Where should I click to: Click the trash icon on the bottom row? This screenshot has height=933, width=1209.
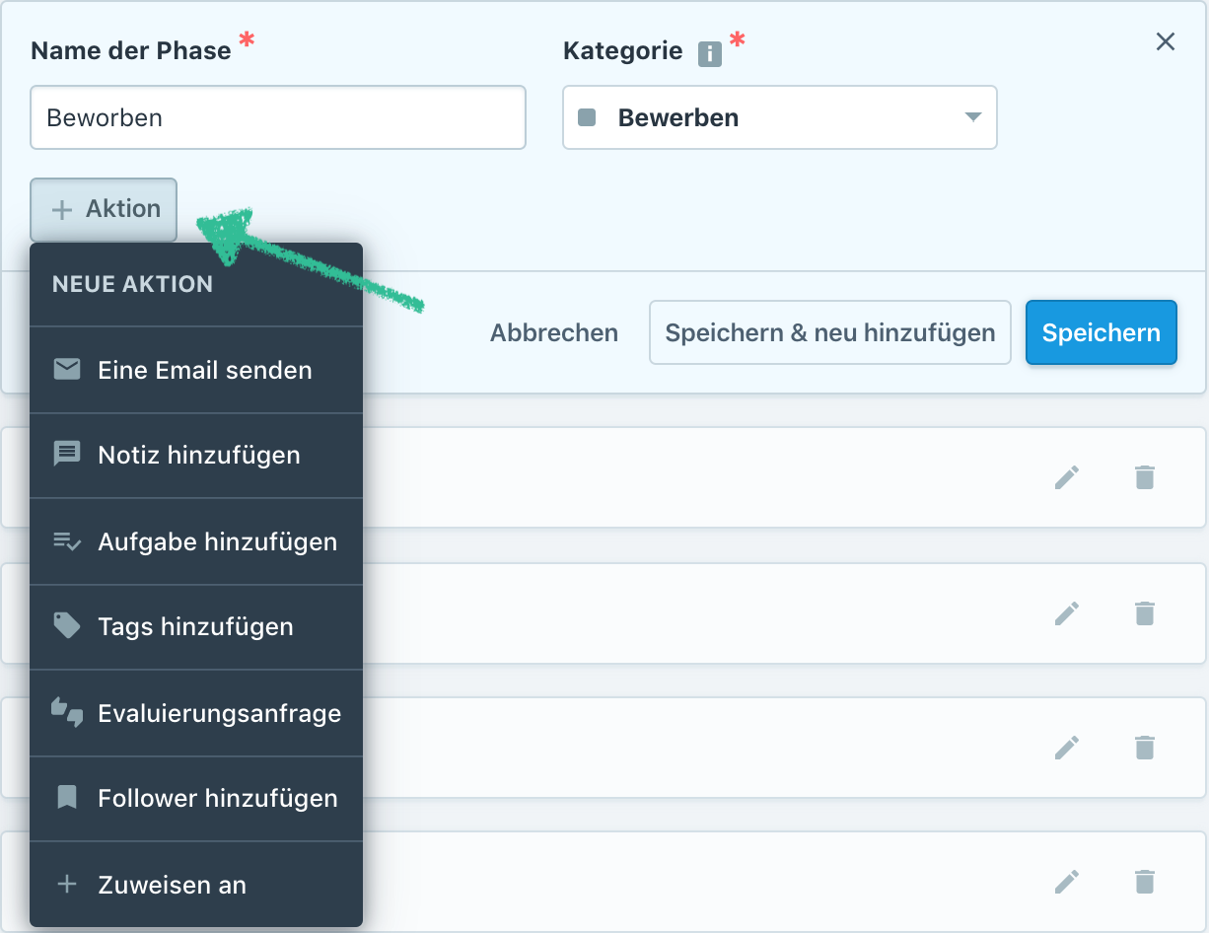pyautogui.click(x=1145, y=882)
